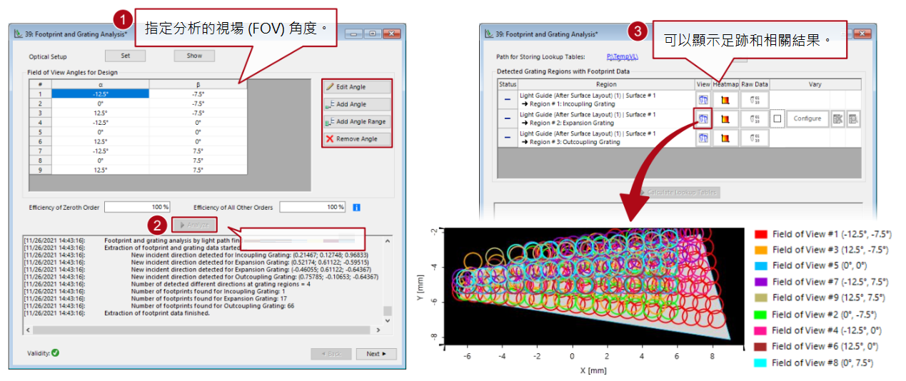This screenshot has width=906, height=381.
Task: Click green swatch for Field of View #2
Action: point(760,314)
